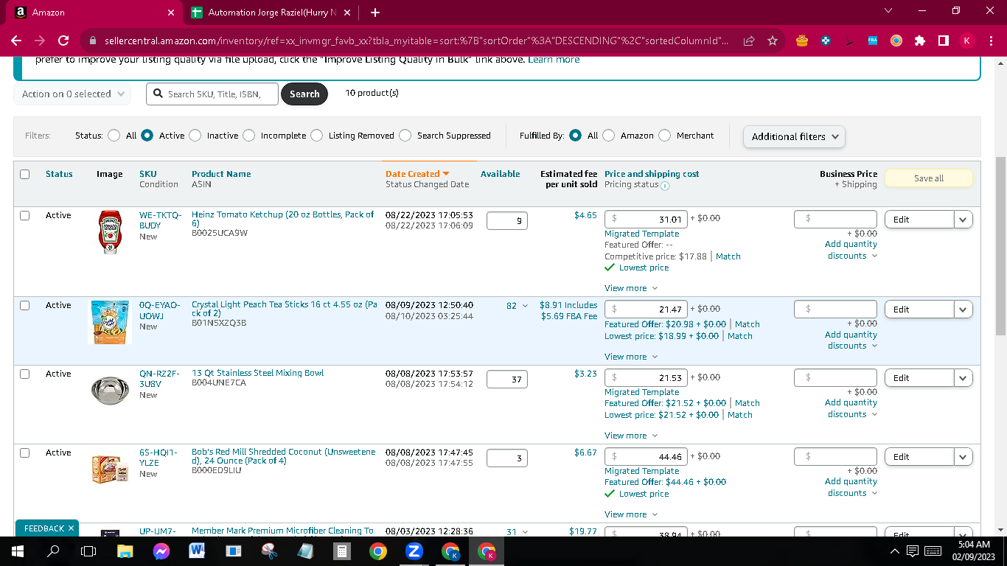View site information via the lock icon

tap(93, 41)
